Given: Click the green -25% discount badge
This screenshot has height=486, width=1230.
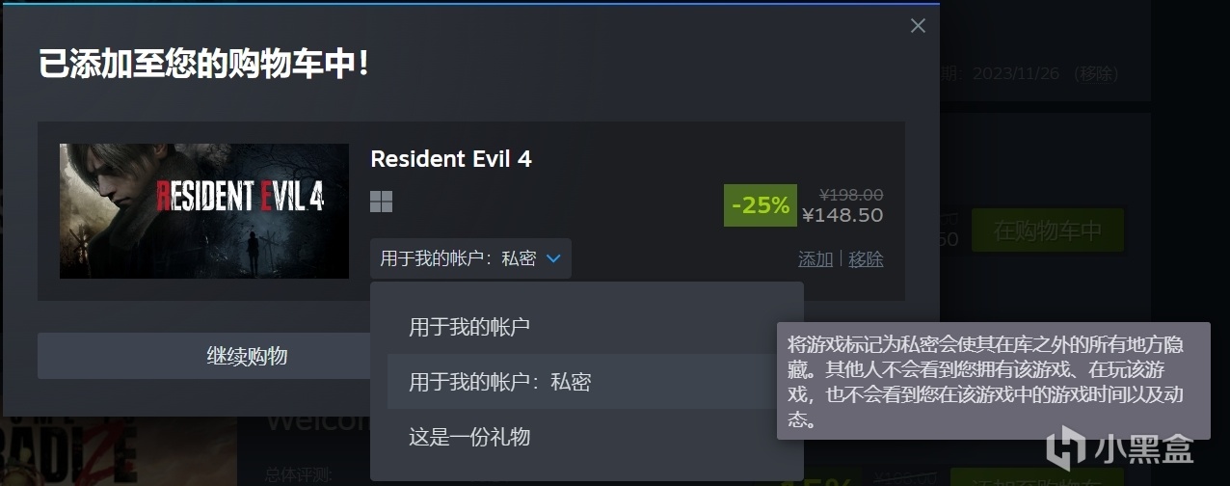Looking at the screenshot, I should point(761,205).
